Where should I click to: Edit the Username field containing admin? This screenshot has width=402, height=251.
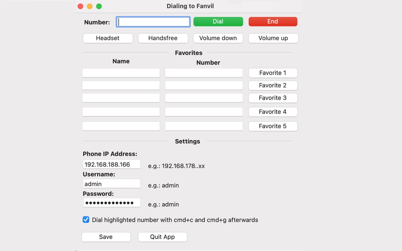coord(112,184)
